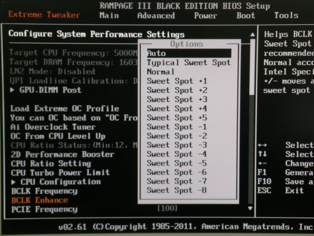Select BCLK Frequency setting
This screenshot has height=236, width=314.
point(44,191)
